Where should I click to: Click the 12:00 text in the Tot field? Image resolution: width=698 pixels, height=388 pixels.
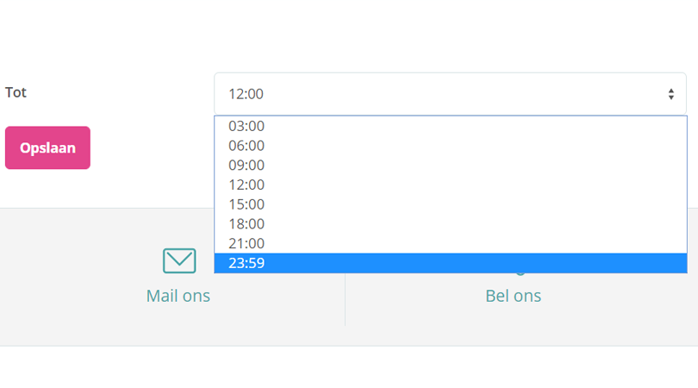(246, 94)
